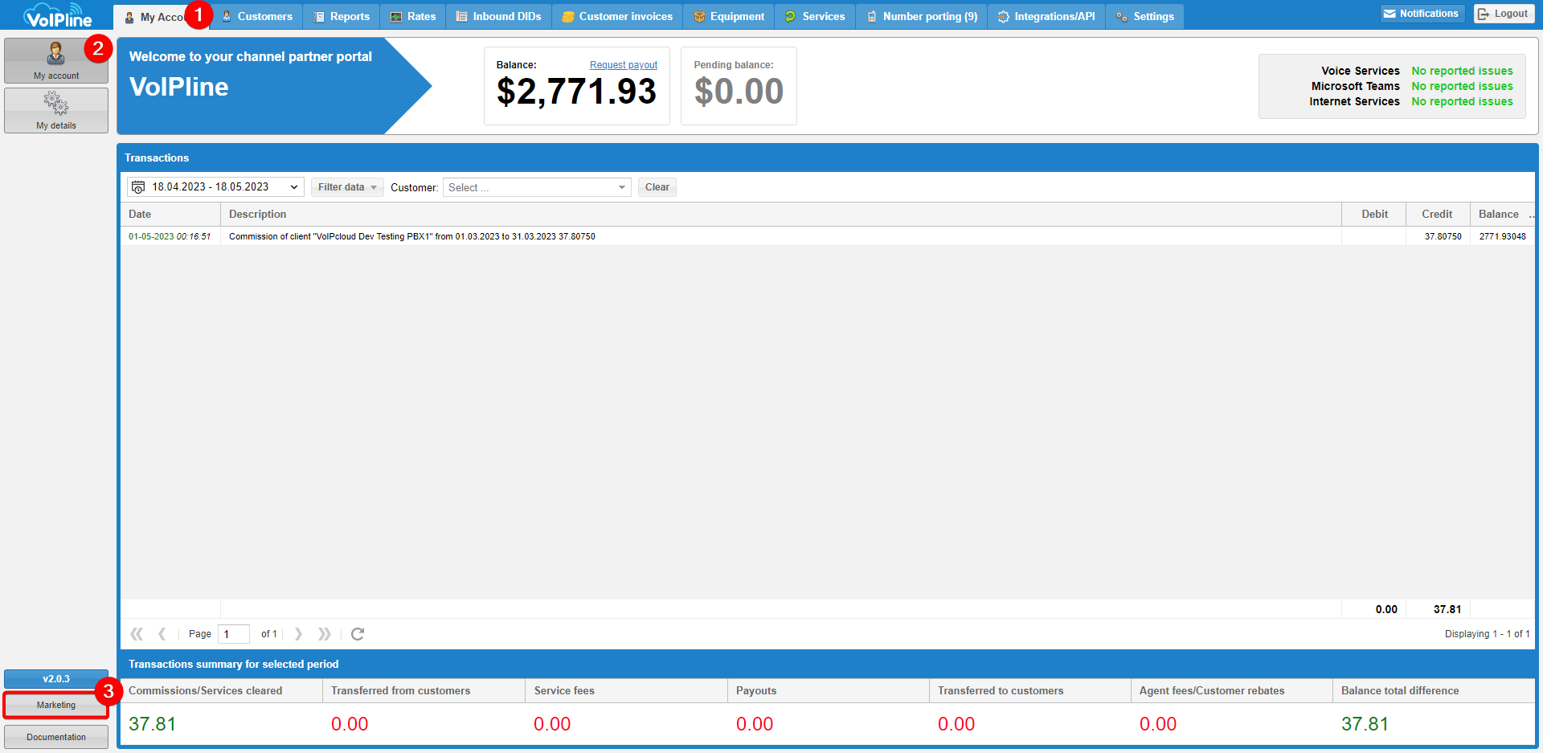Viewport: 1543px width, 753px height.
Task: Click the Rates tab icon
Action: (x=396, y=16)
